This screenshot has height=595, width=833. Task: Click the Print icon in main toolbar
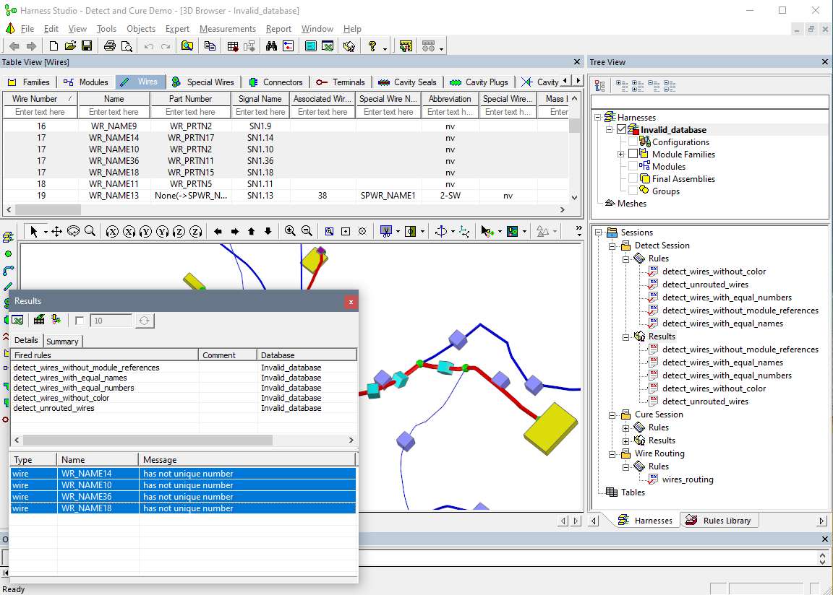click(109, 46)
